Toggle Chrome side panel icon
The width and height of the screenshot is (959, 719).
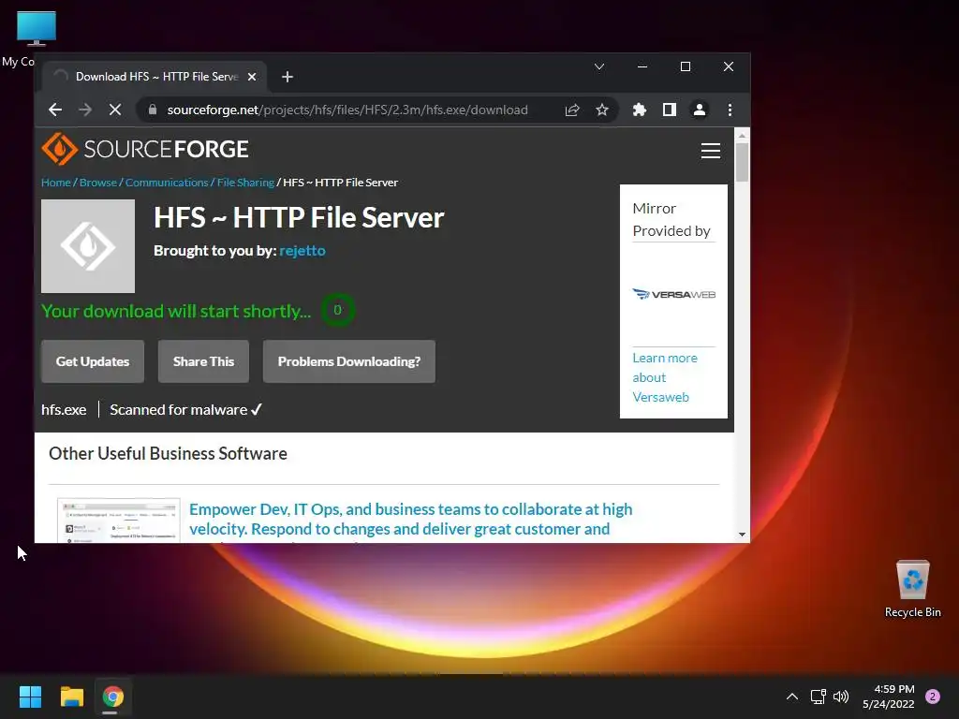point(669,110)
